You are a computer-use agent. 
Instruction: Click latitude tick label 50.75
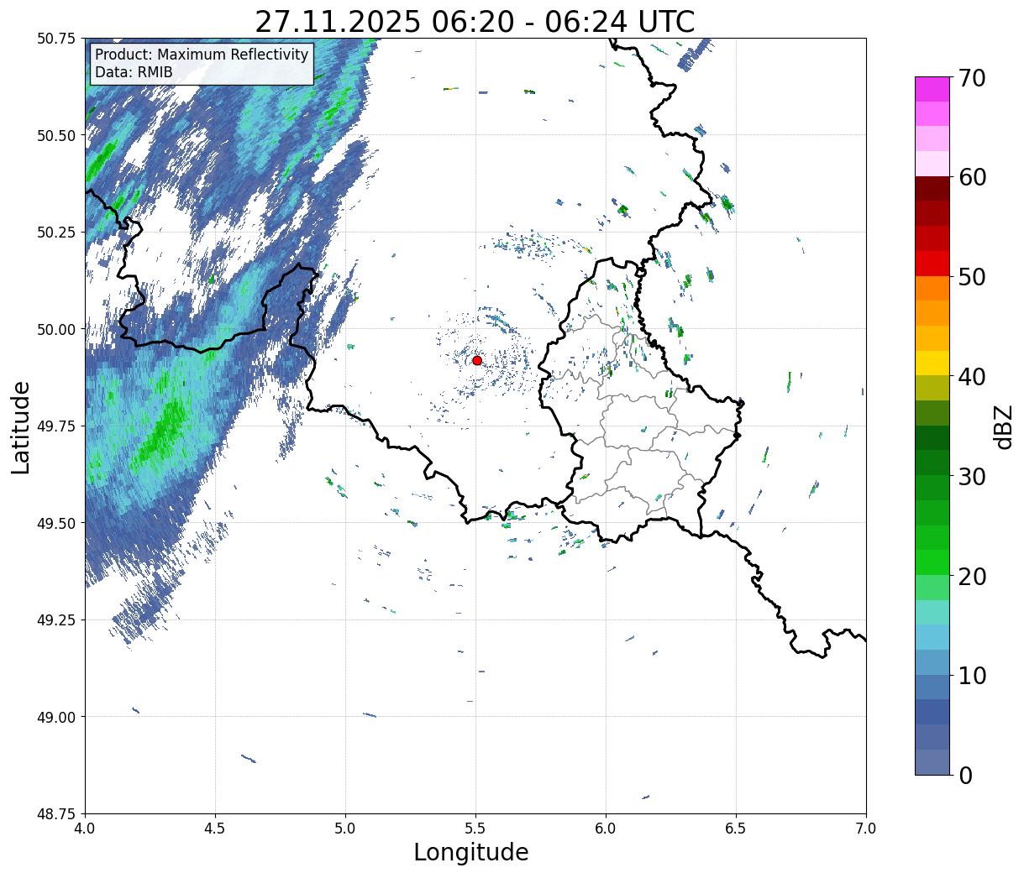coord(57,39)
